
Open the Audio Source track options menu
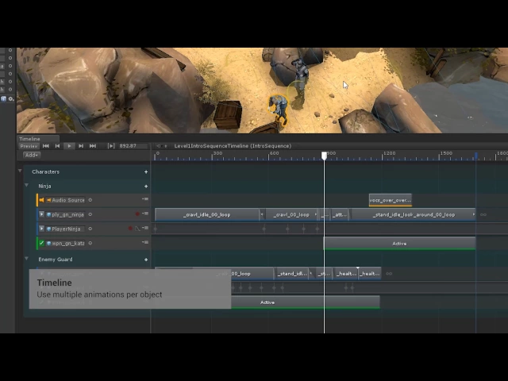tap(145, 199)
